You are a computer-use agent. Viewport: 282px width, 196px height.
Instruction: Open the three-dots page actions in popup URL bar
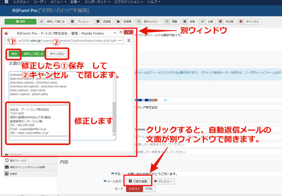[120, 40]
